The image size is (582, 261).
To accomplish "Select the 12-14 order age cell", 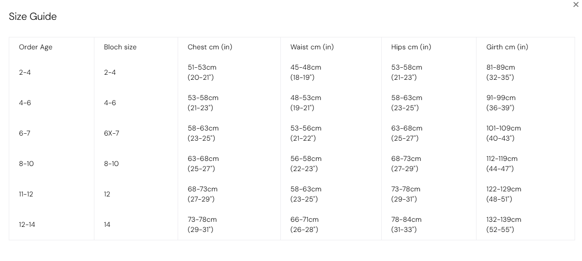I will [x=27, y=225].
